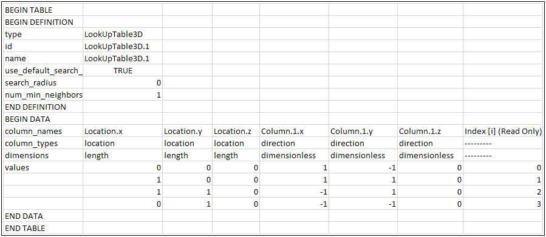Select the BEGIN TABLE cell
Image resolution: width=546 pixels, height=237 pixels.
point(43,10)
